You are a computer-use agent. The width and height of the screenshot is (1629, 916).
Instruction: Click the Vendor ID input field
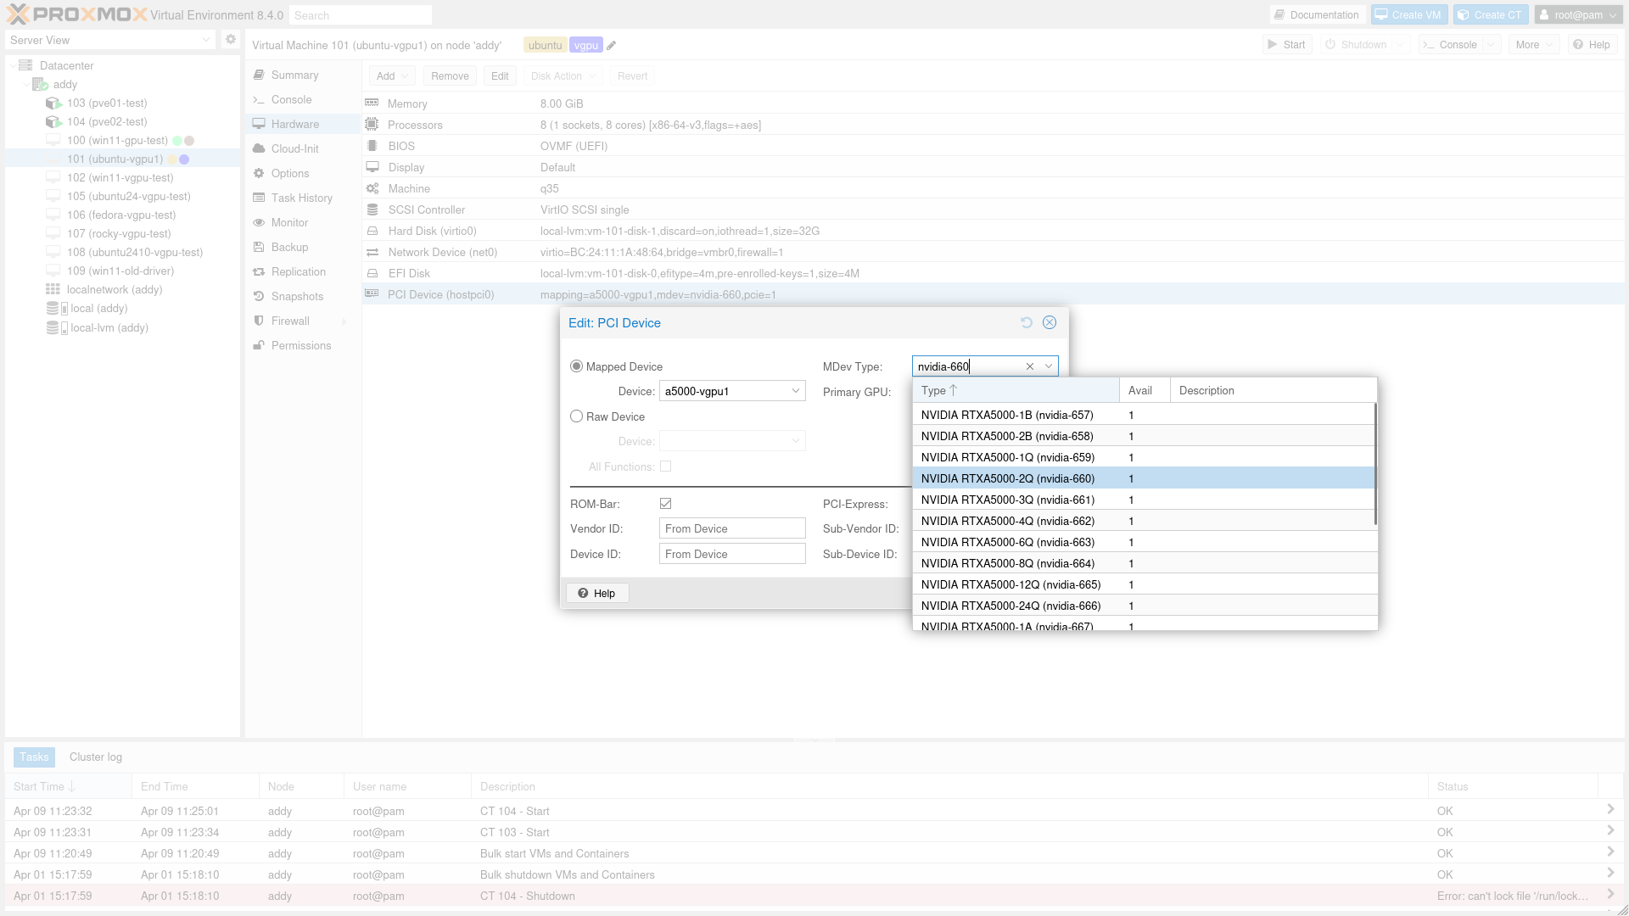[731, 528]
